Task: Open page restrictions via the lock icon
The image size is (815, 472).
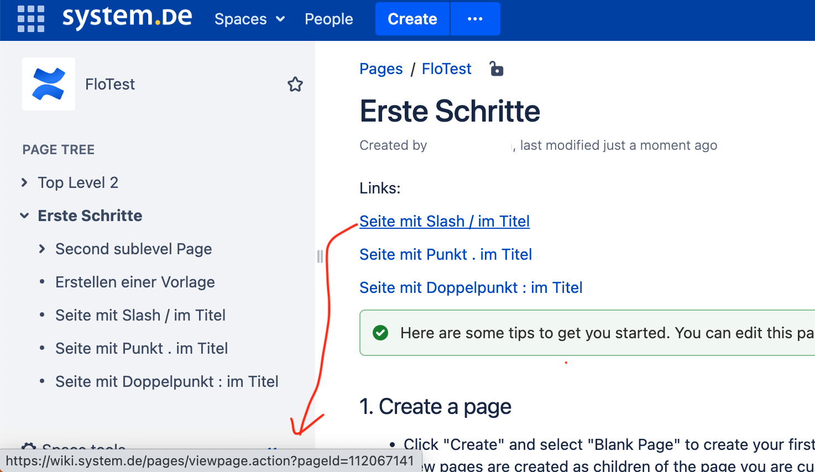Action: coord(496,69)
